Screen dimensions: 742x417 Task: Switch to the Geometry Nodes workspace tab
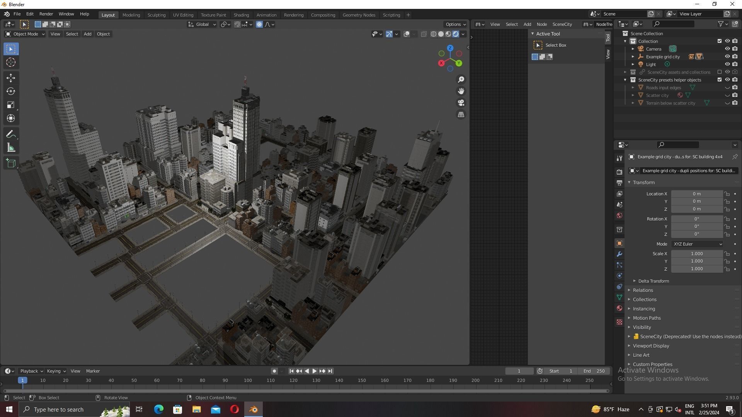pyautogui.click(x=359, y=15)
